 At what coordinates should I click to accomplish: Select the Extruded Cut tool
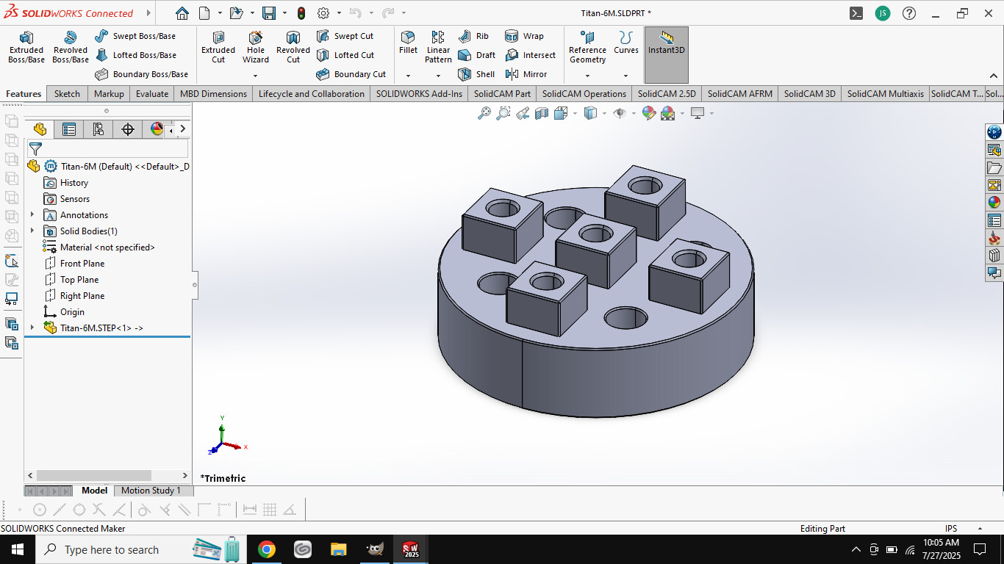coord(218,47)
